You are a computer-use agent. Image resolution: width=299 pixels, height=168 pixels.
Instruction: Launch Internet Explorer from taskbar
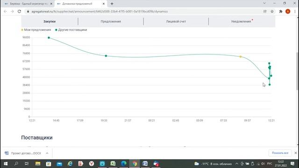pos(70,164)
